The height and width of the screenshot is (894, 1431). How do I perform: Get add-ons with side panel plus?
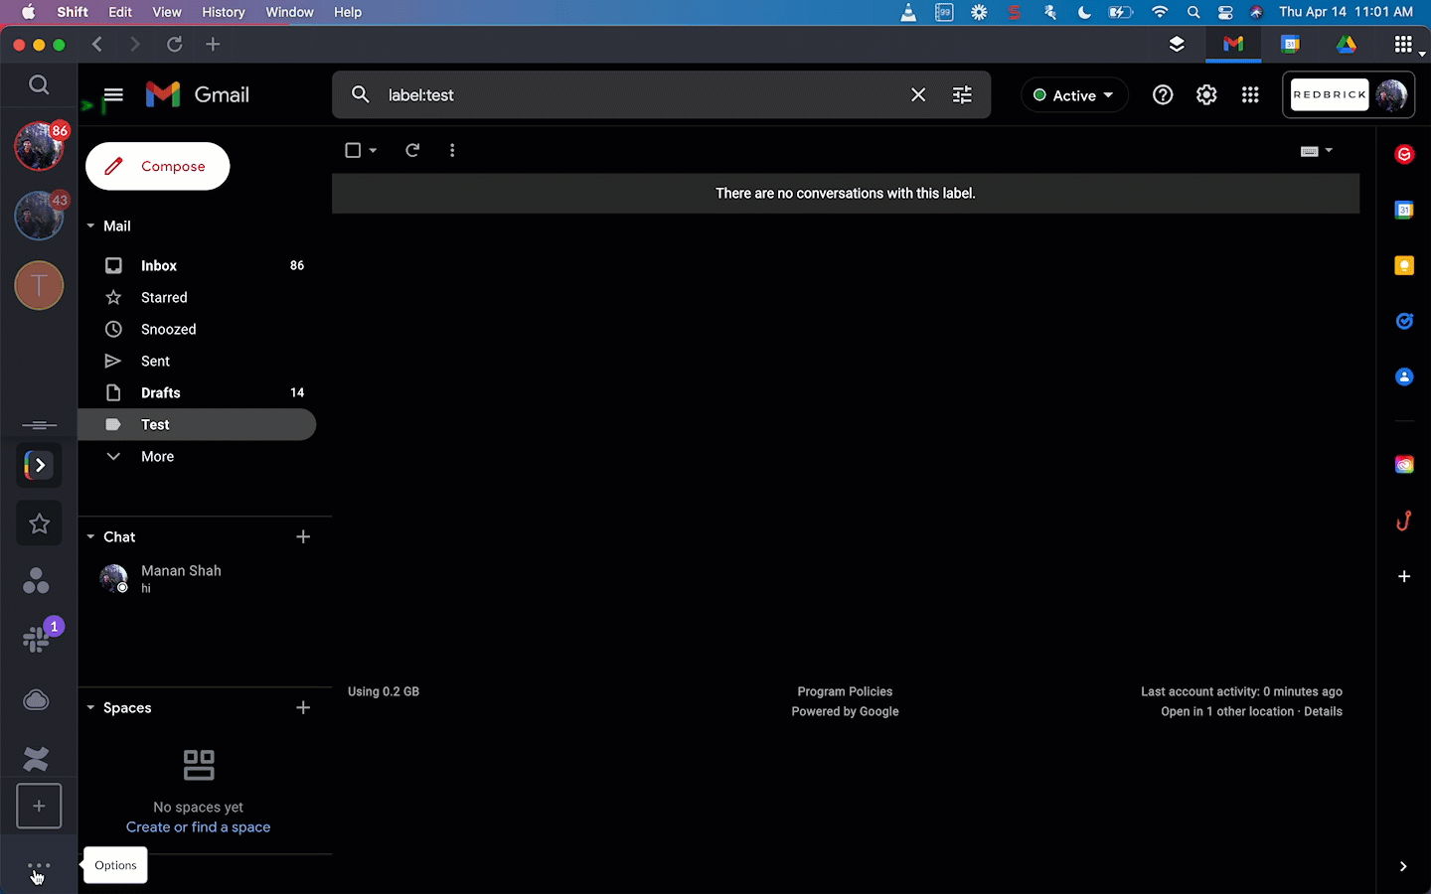tap(1404, 576)
